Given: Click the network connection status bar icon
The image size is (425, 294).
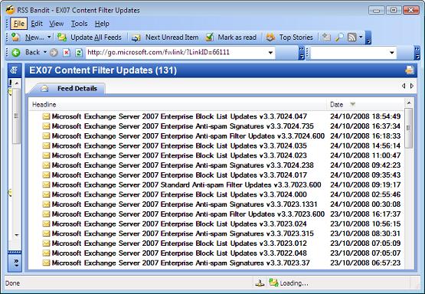Looking at the screenshot, I should 260,283.
